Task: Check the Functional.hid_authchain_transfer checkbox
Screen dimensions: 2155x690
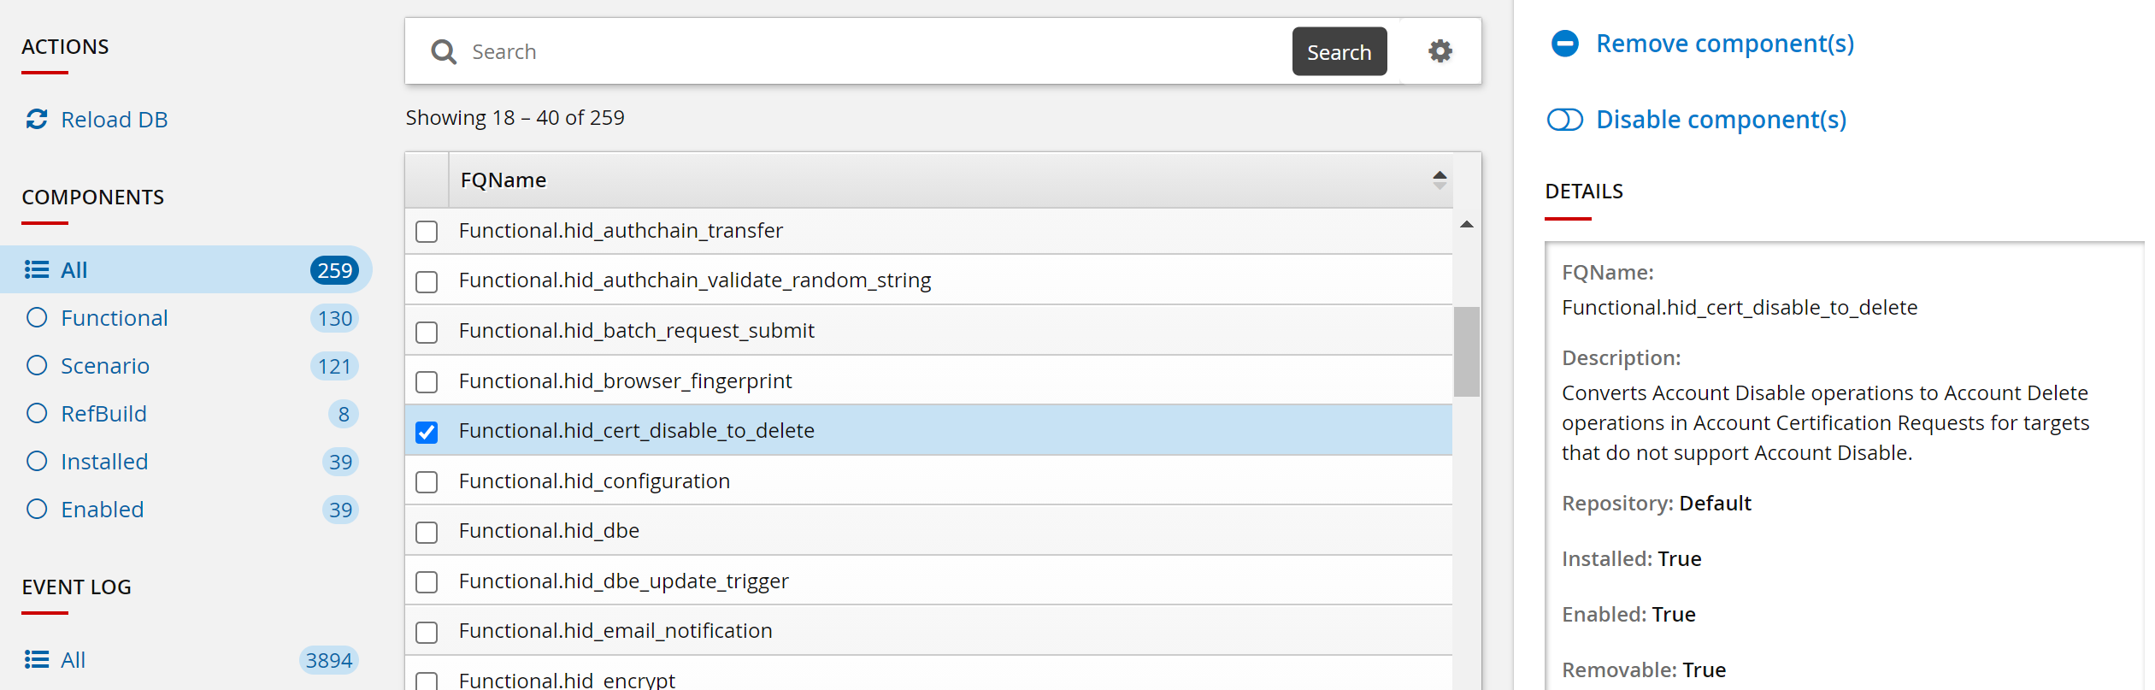Action: (x=427, y=232)
